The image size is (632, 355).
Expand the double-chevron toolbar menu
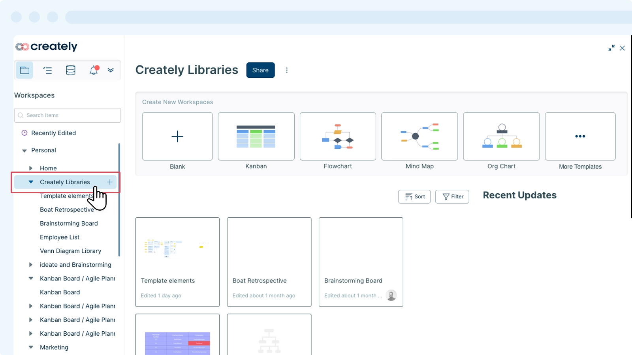click(x=111, y=70)
